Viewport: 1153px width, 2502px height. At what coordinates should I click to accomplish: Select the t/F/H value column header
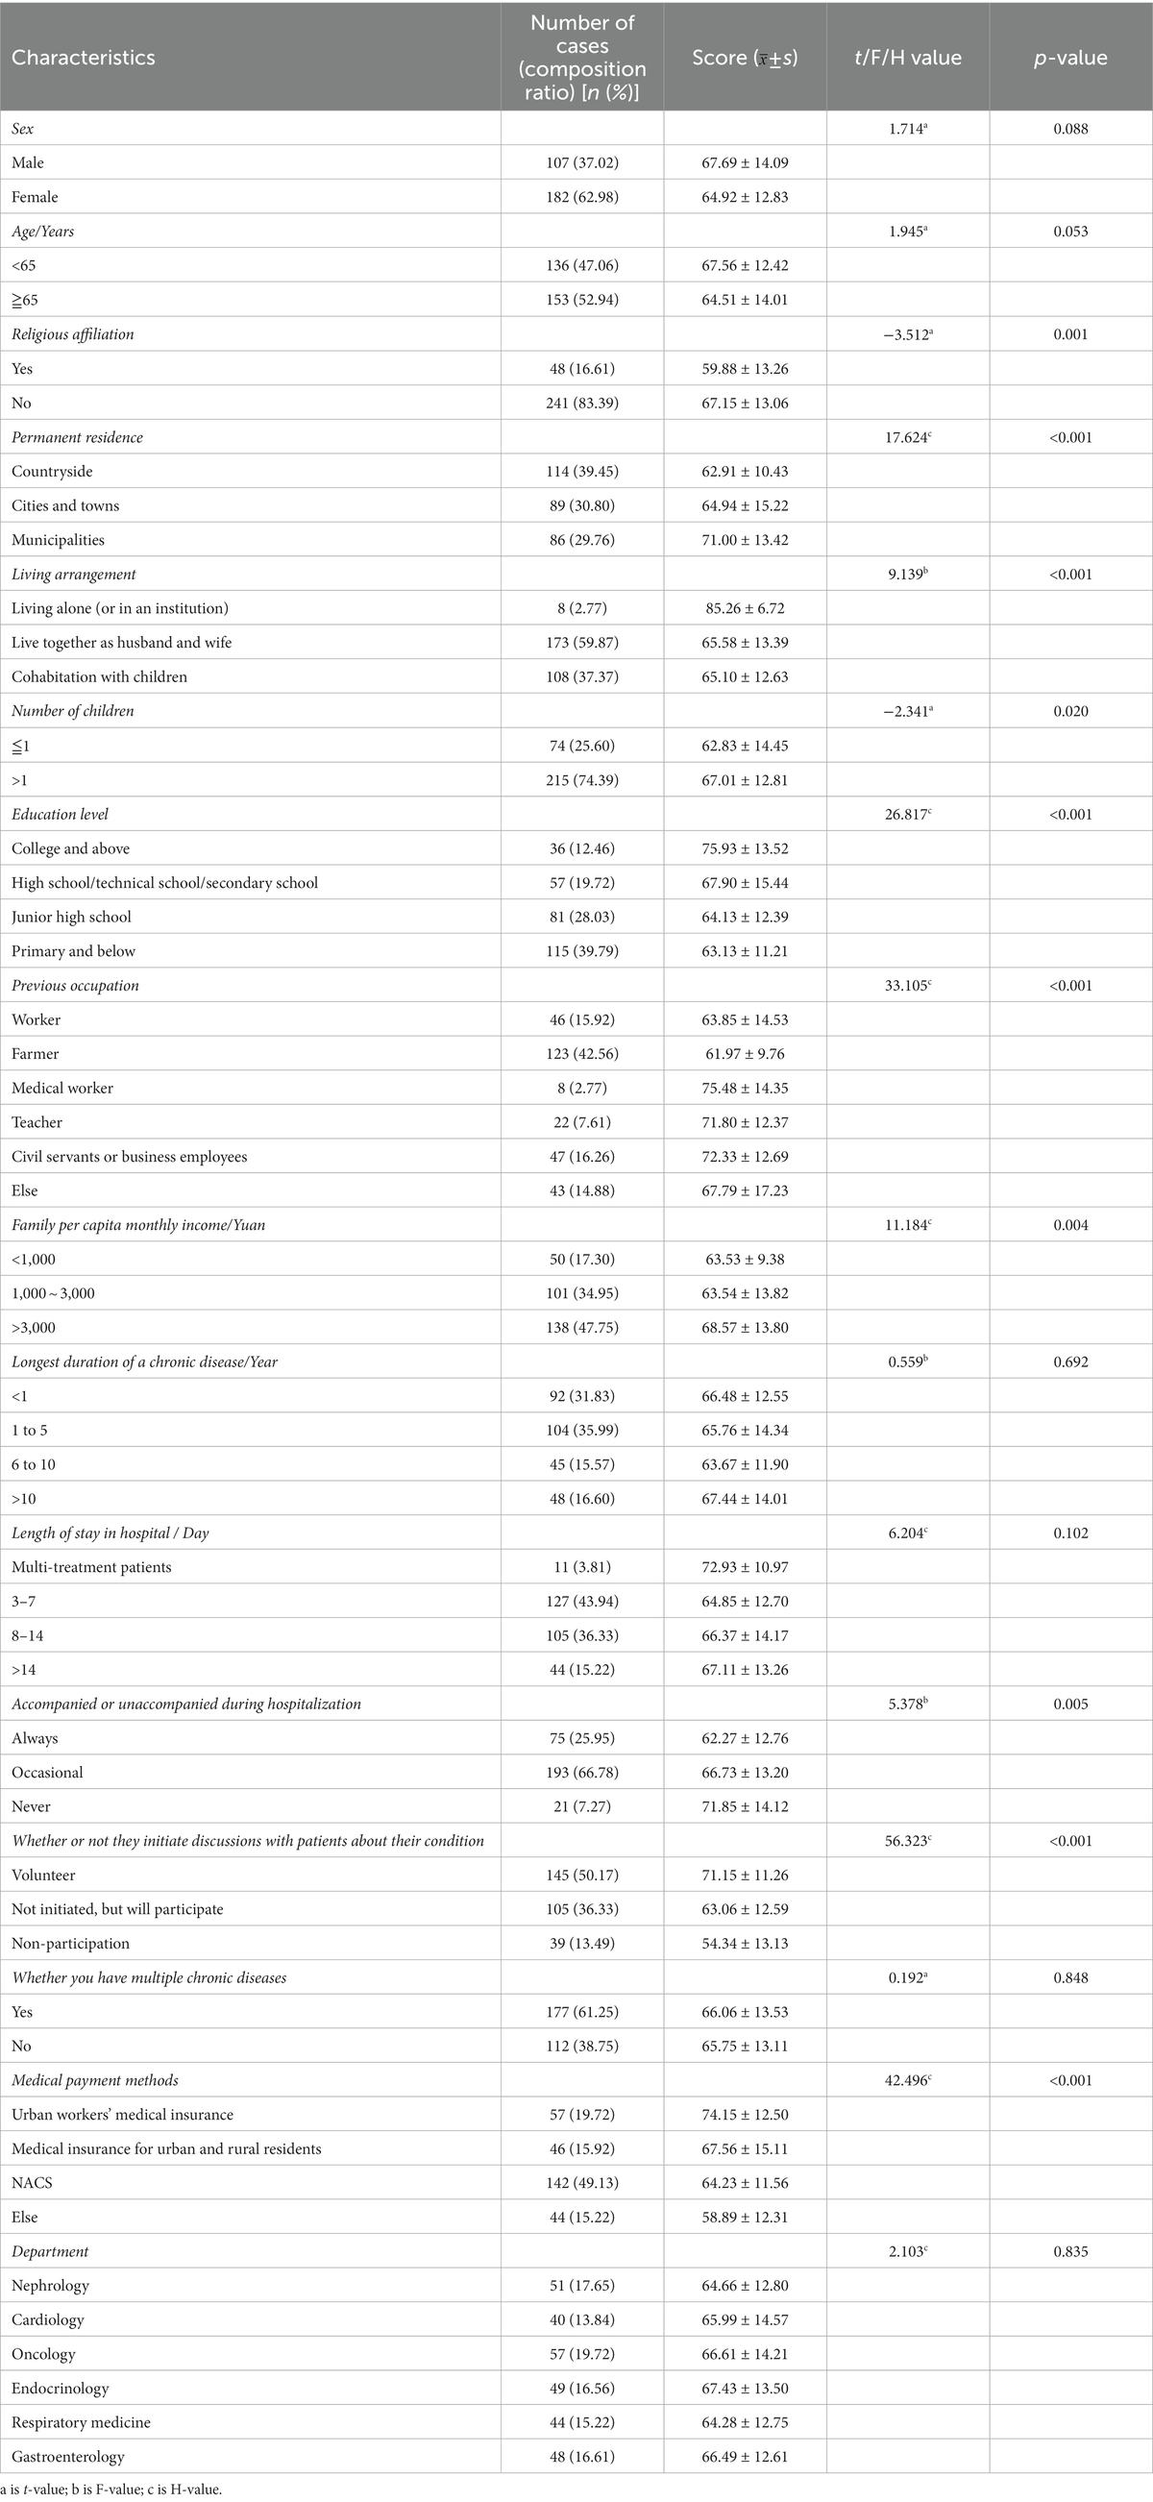click(907, 58)
